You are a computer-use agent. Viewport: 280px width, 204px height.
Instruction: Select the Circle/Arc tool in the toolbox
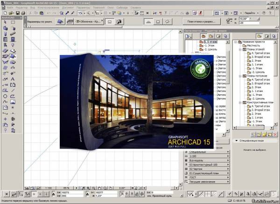(5, 96)
